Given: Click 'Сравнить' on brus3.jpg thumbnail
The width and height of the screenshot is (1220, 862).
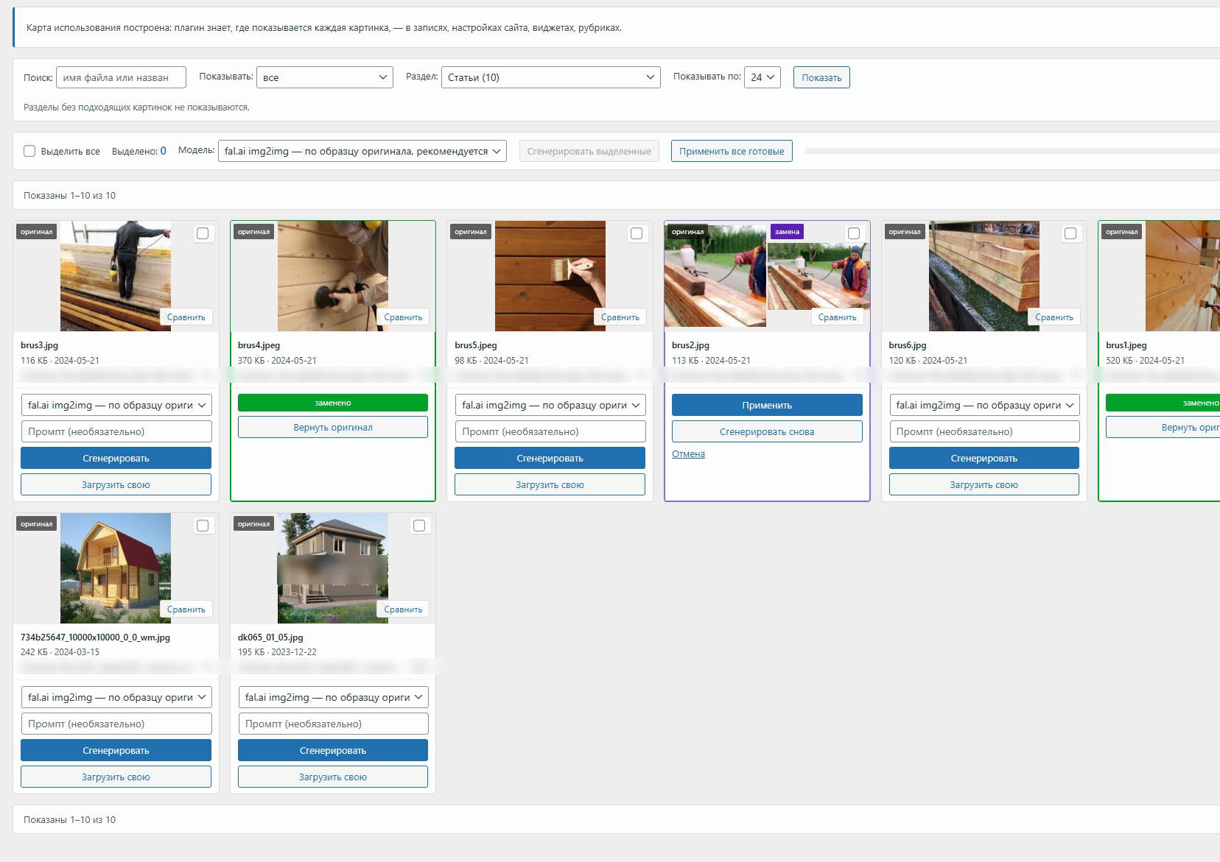Looking at the screenshot, I should pos(186,317).
